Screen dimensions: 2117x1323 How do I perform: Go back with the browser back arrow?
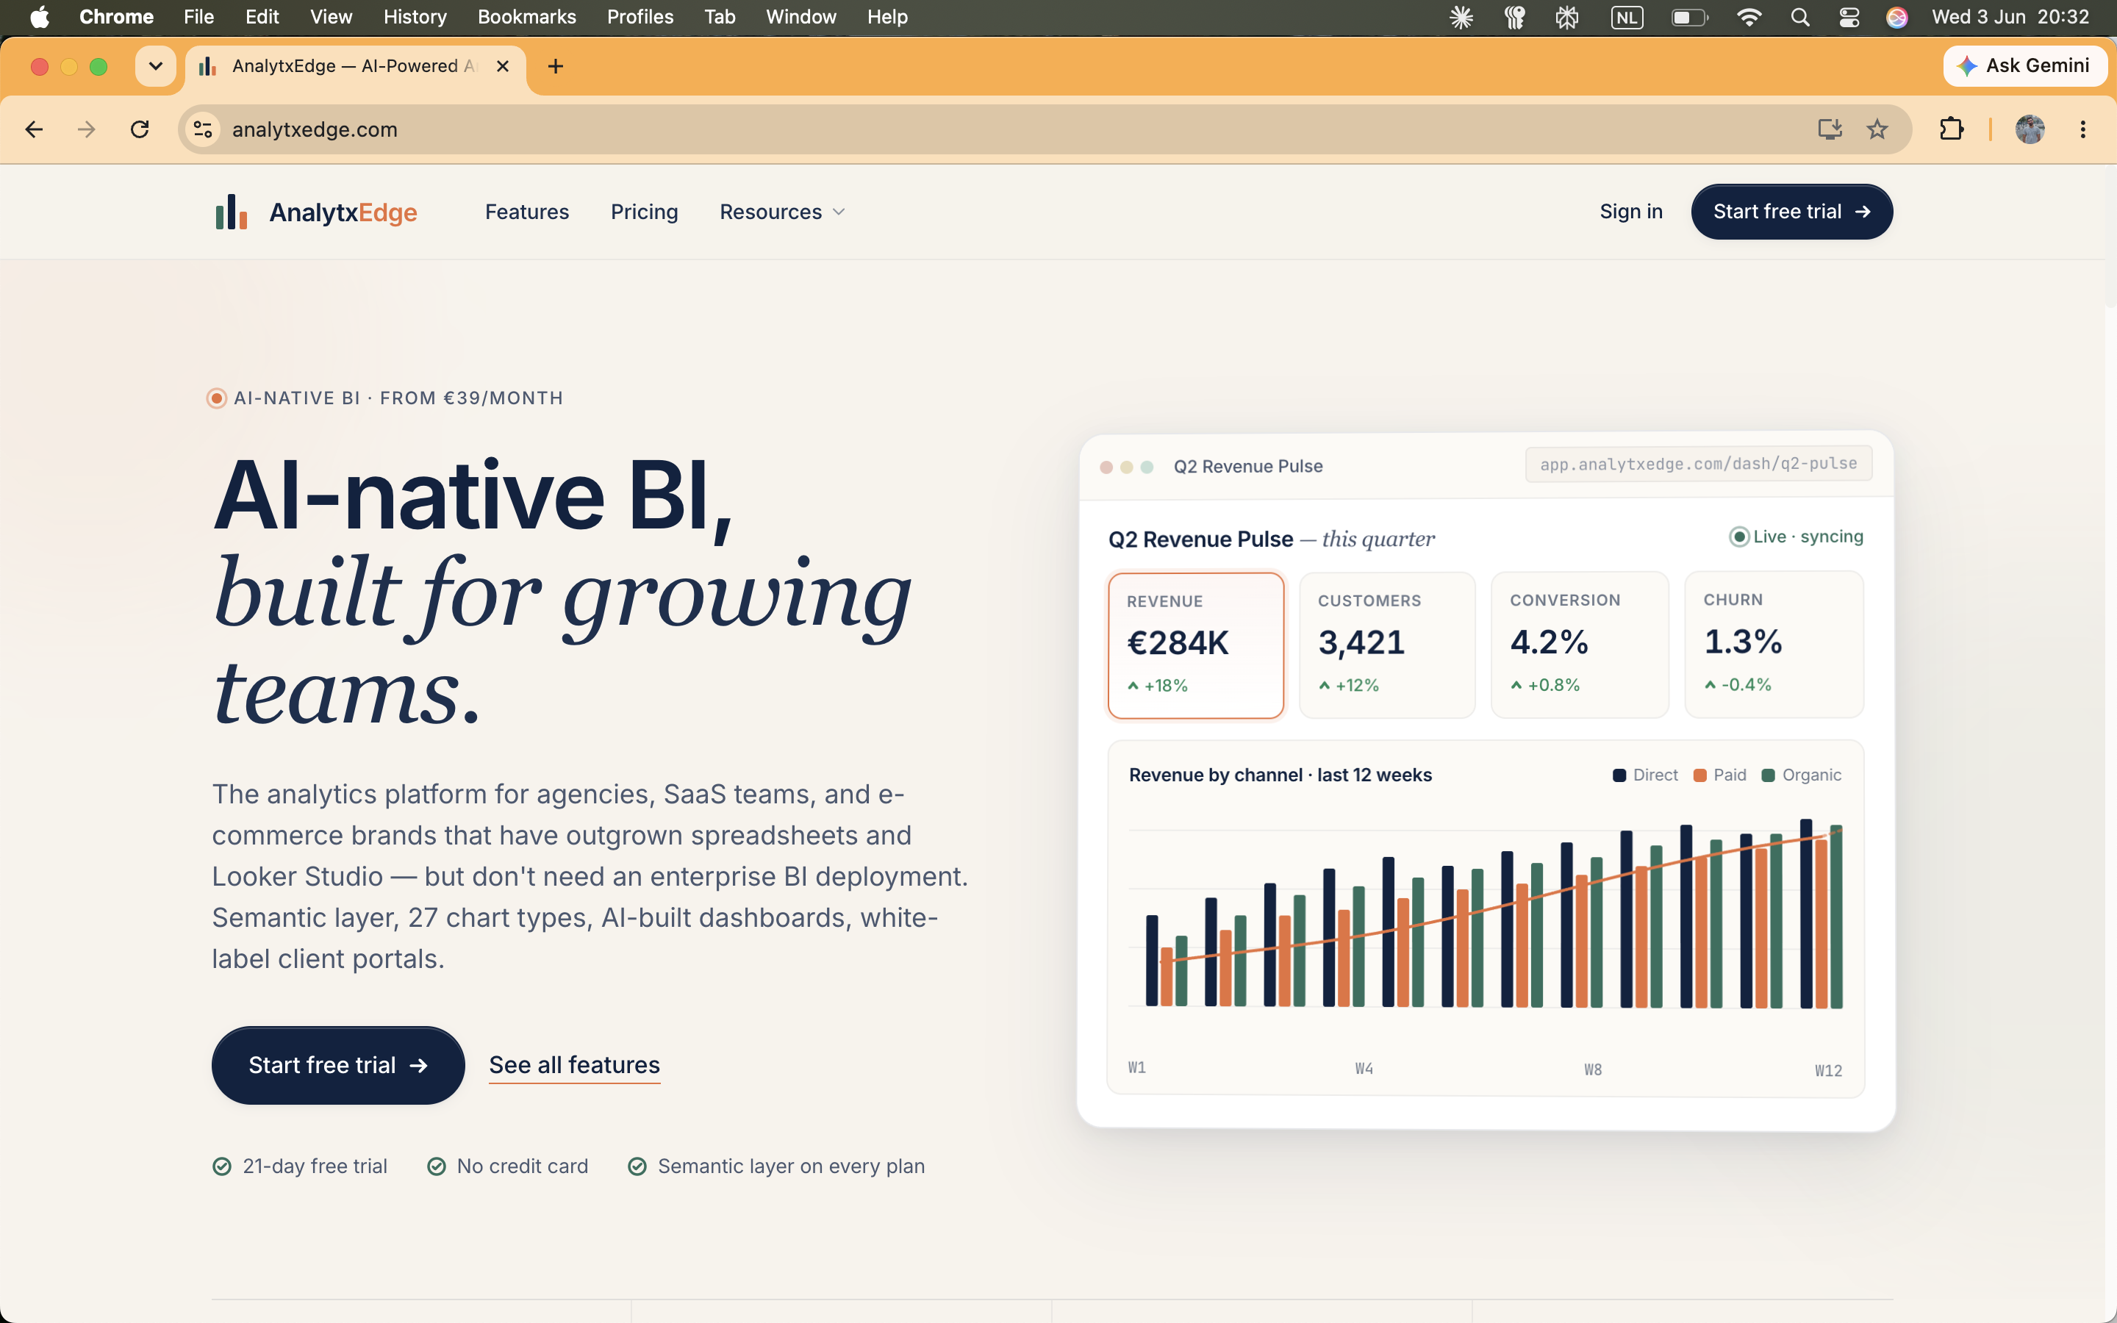tap(34, 129)
